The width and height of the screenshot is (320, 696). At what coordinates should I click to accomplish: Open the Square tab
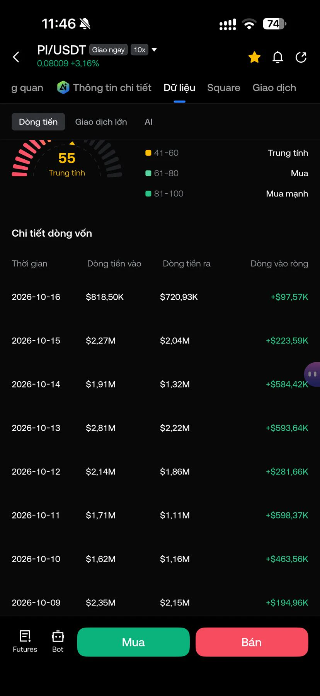tap(224, 88)
